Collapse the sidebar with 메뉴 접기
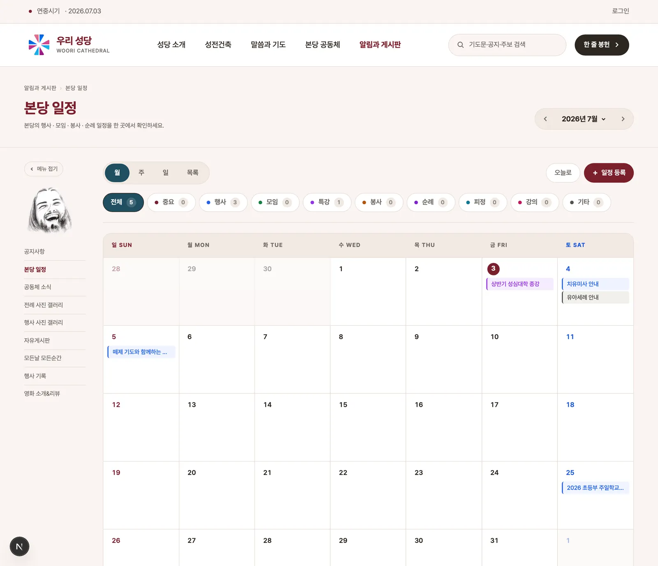Image resolution: width=658 pixels, height=566 pixels. 44,169
